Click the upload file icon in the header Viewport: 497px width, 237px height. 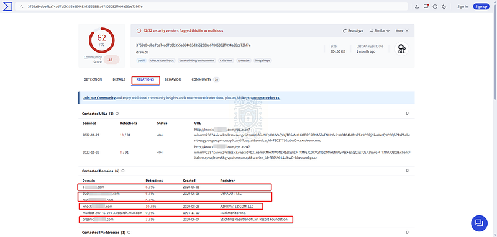click(x=417, y=6)
